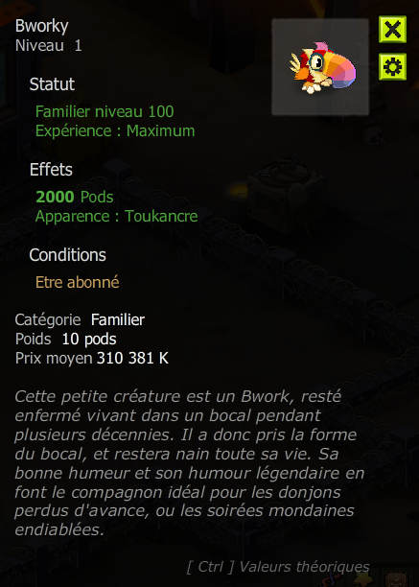
Task: Click the Conditions section header
Action: (68, 255)
